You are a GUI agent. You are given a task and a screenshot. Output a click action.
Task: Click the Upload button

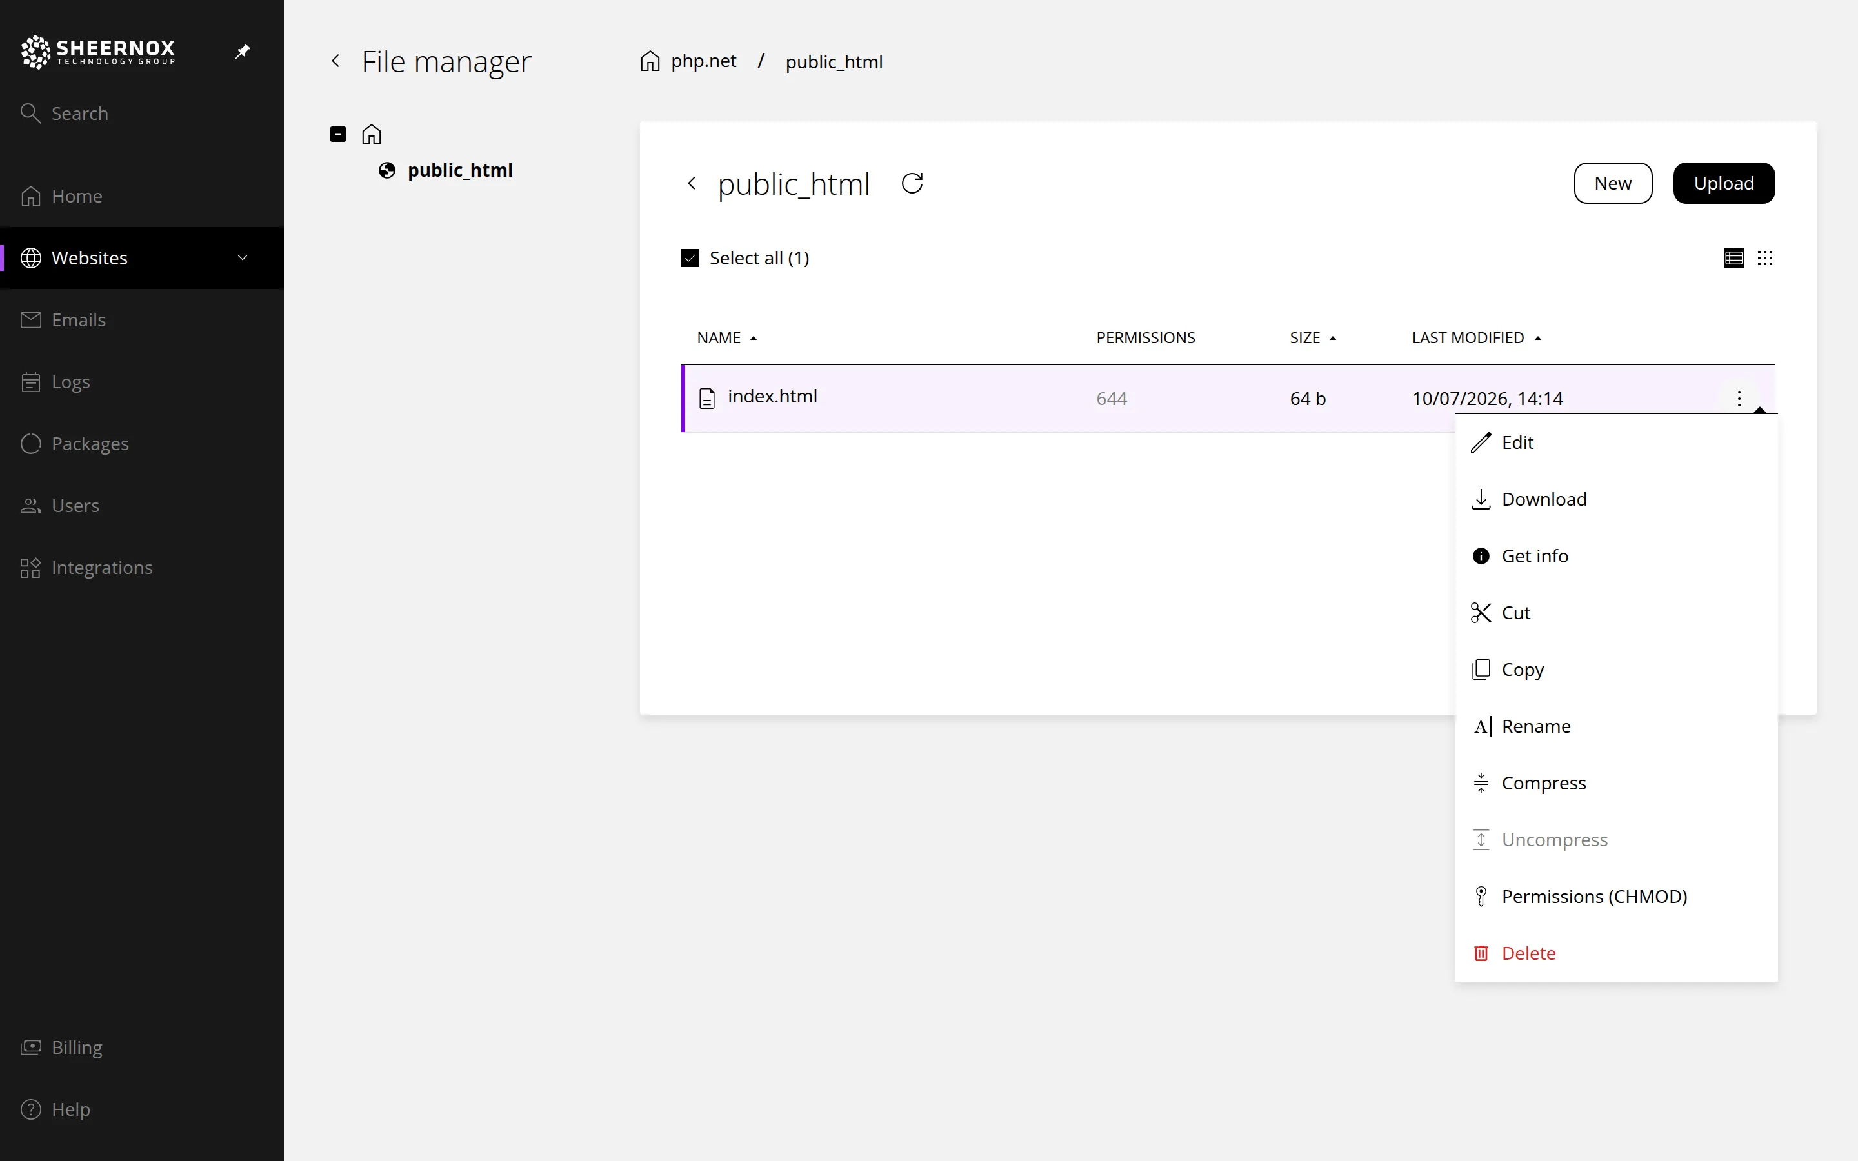click(x=1724, y=184)
